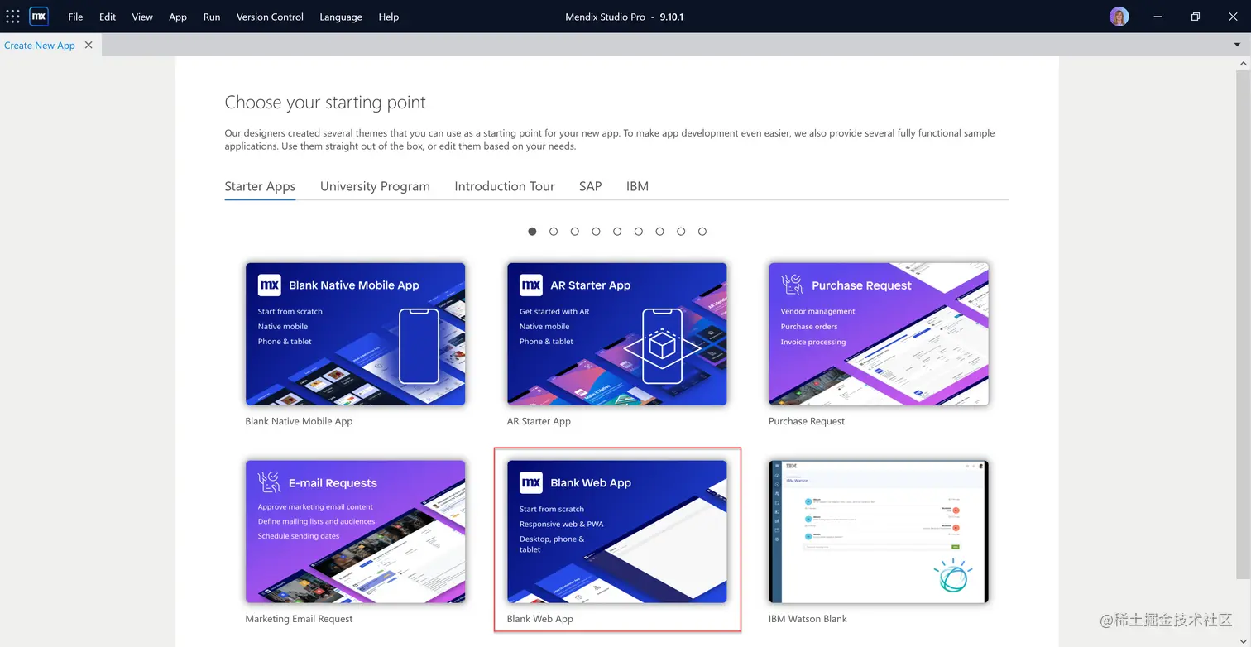Image resolution: width=1251 pixels, height=647 pixels.
Task: Click the AR Starter App caption
Action: pos(539,421)
